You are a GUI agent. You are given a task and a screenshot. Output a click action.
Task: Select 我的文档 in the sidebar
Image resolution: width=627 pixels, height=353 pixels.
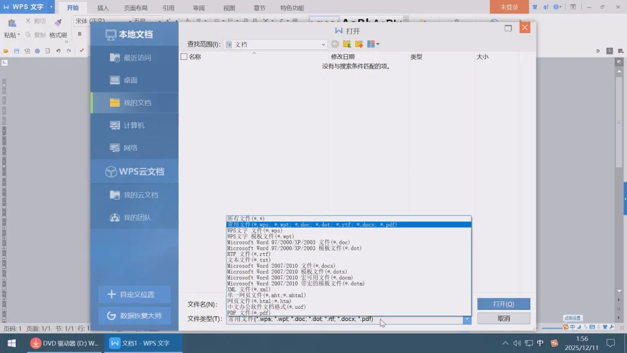point(135,103)
